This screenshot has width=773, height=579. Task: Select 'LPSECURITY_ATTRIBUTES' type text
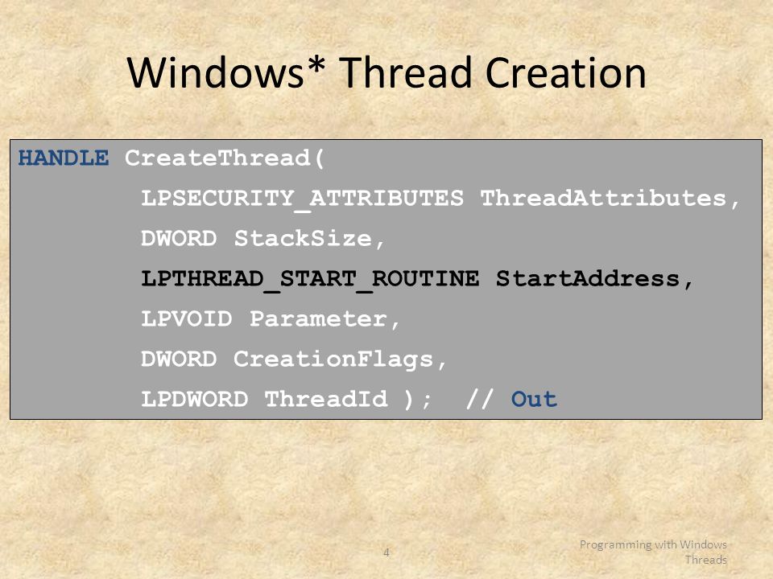coord(302,199)
